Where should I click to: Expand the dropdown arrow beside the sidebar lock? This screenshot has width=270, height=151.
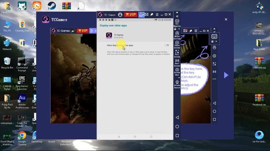[x=179, y=29]
